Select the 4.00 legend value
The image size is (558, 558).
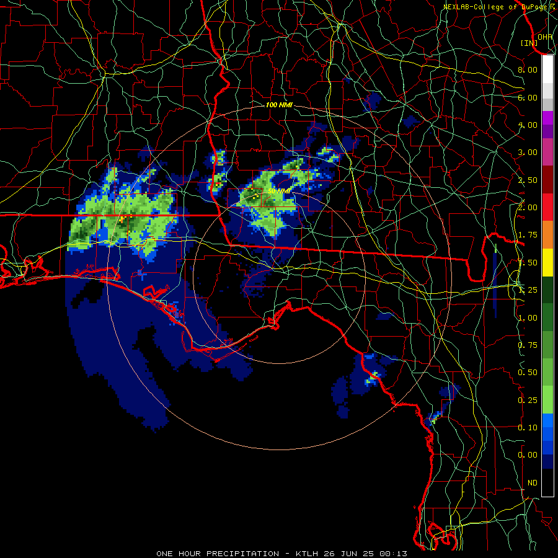click(x=528, y=125)
